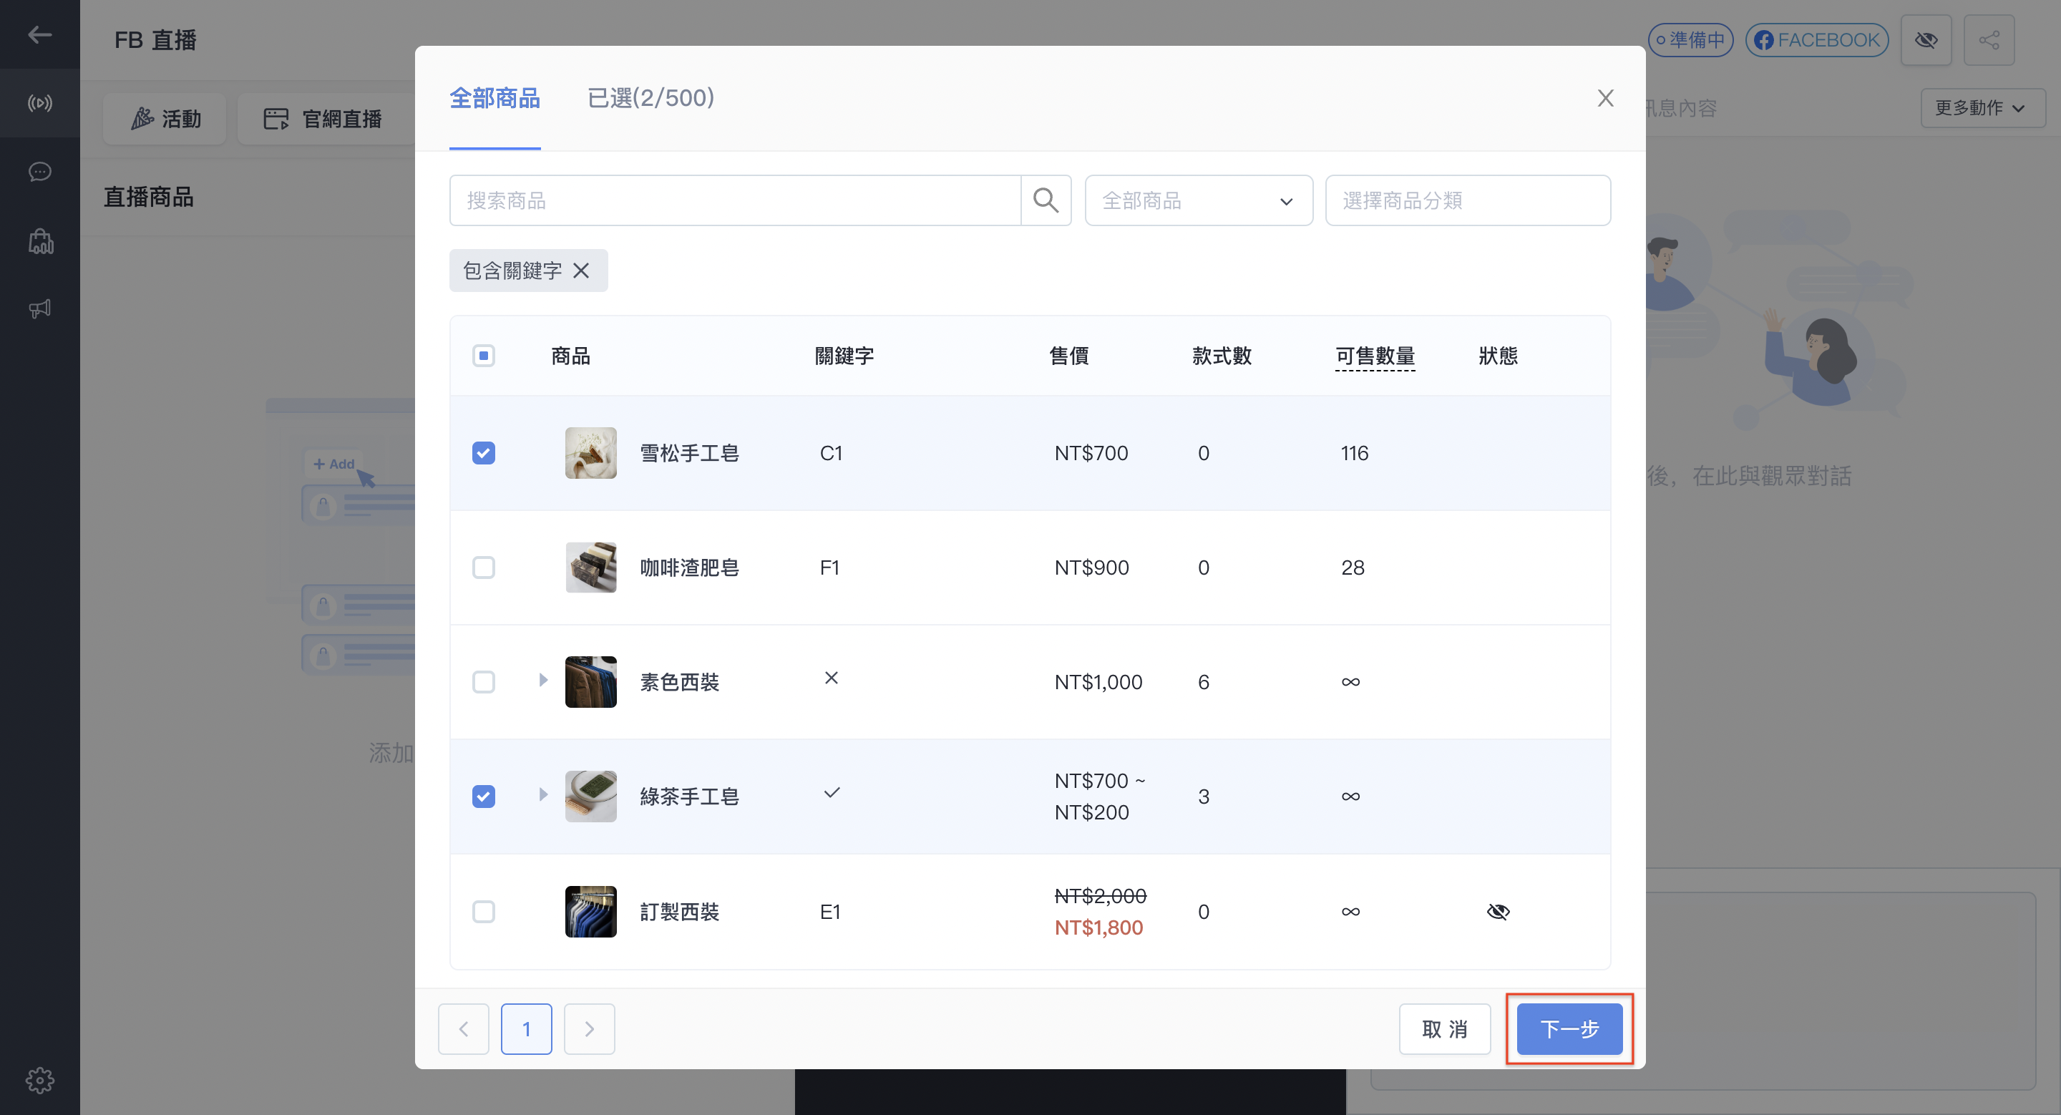Viewport: 2061px width, 1115px height.
Task: Click the 綠茶手工皂 product thumbnail
Action: [x=590, y=796]
